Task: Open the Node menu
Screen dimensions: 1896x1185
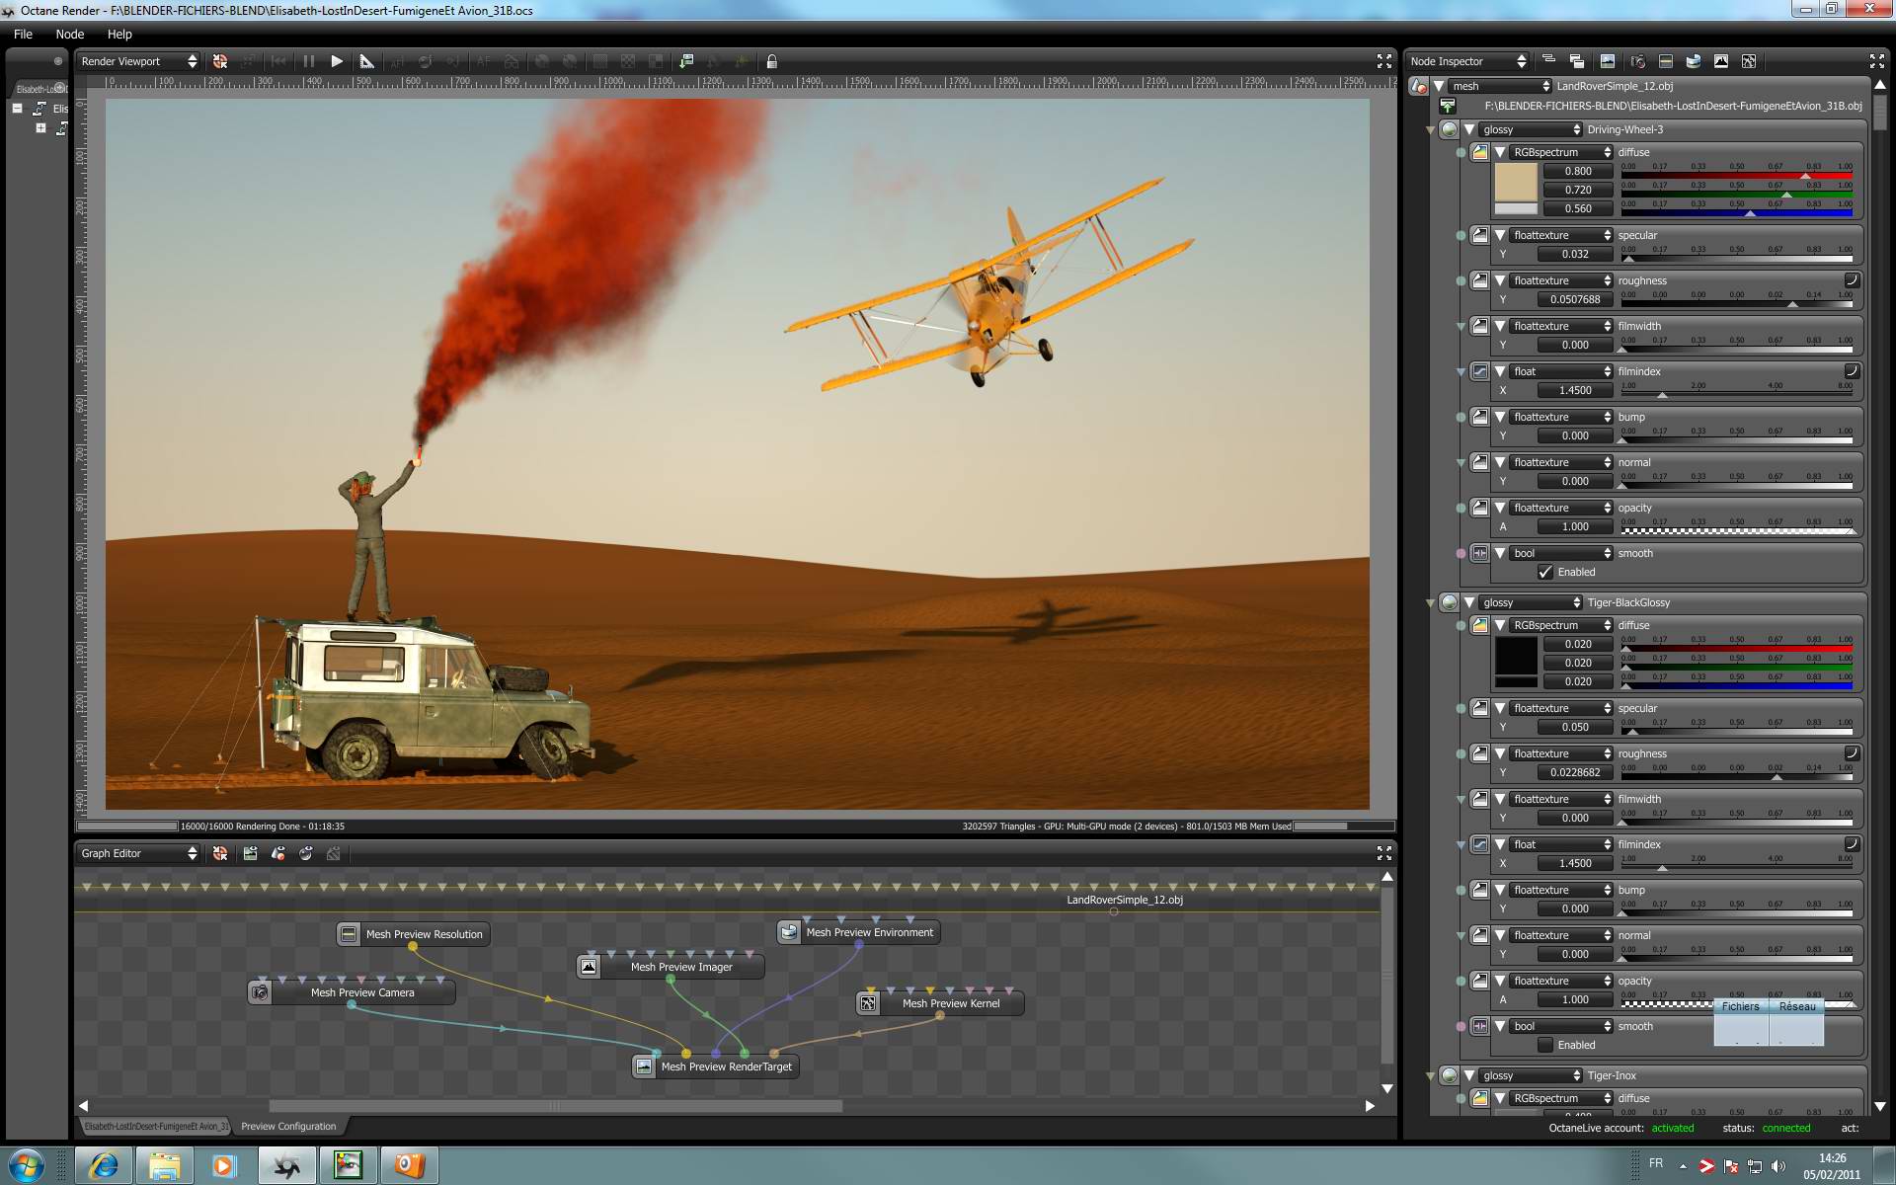Action: (69, 34)
